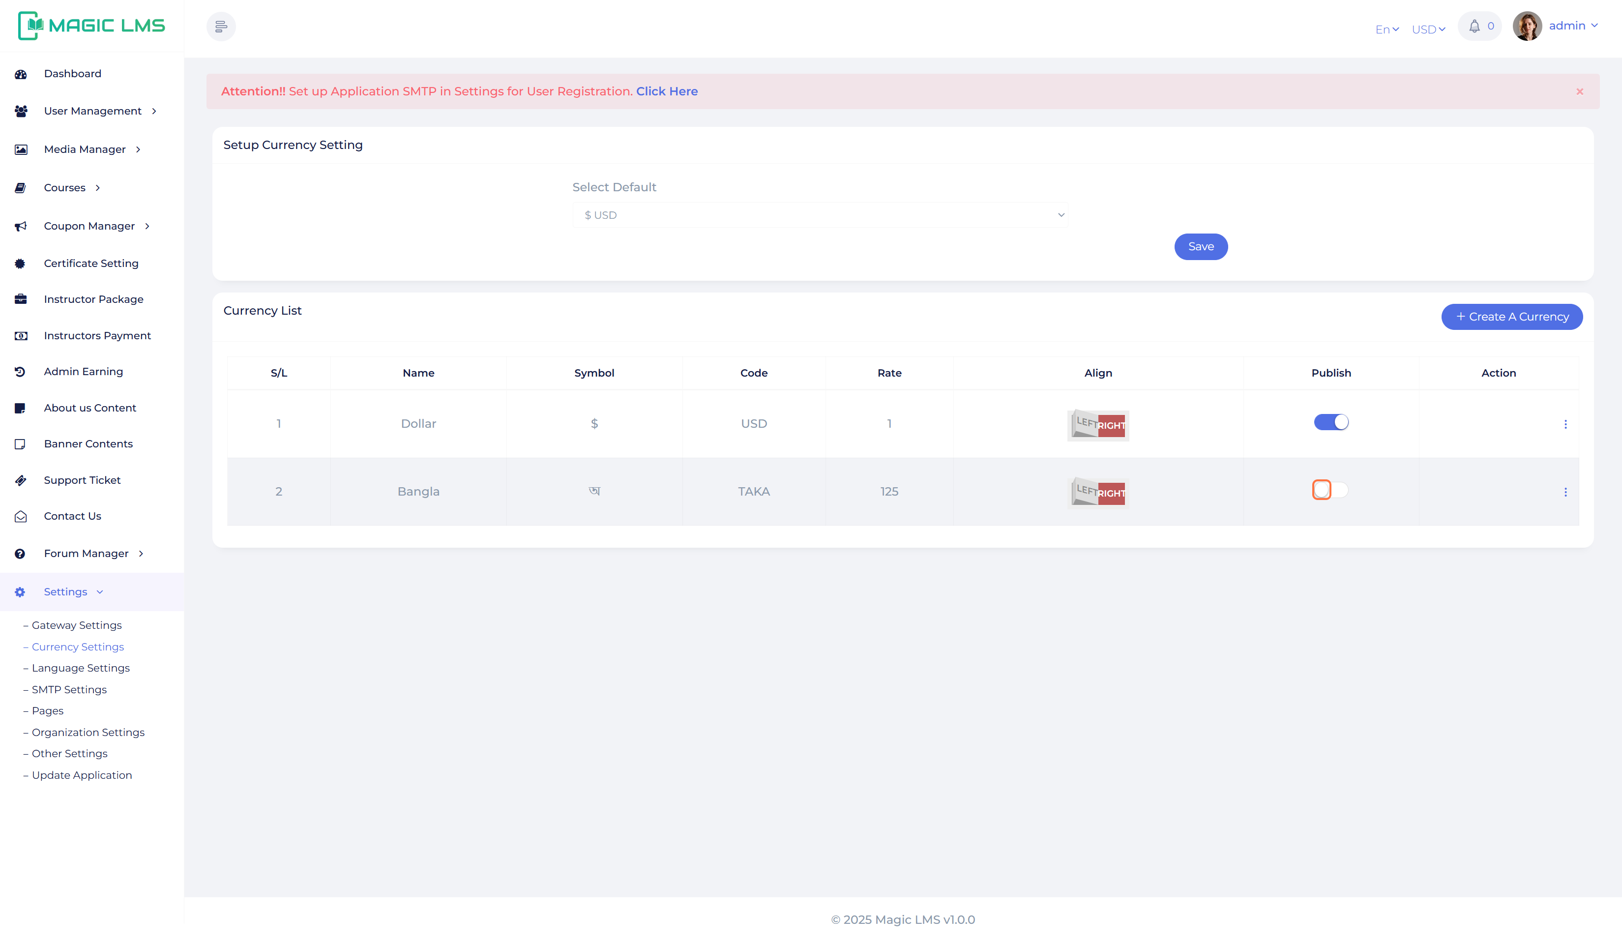Expand the Forum Manager chevron
This screenshot has width=1622, height=942.
pyautogui.click(x=141, y=554)
